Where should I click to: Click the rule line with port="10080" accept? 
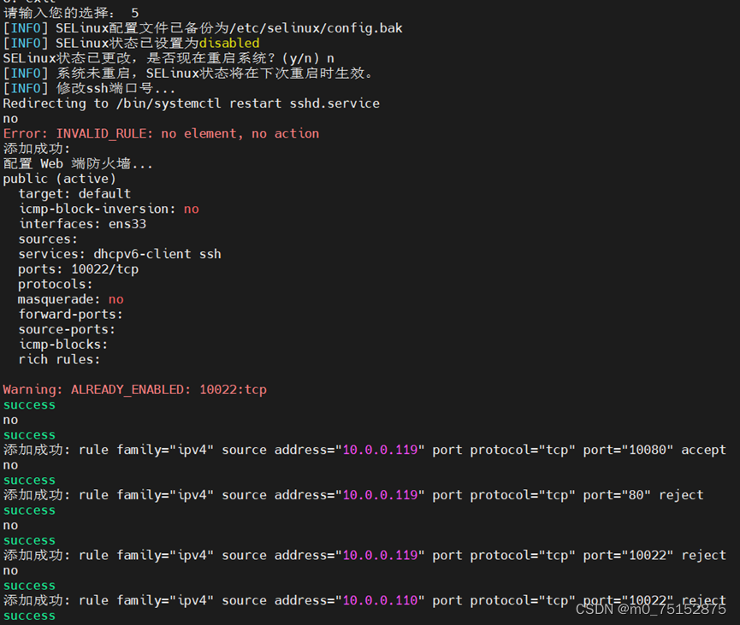[364, 450]
